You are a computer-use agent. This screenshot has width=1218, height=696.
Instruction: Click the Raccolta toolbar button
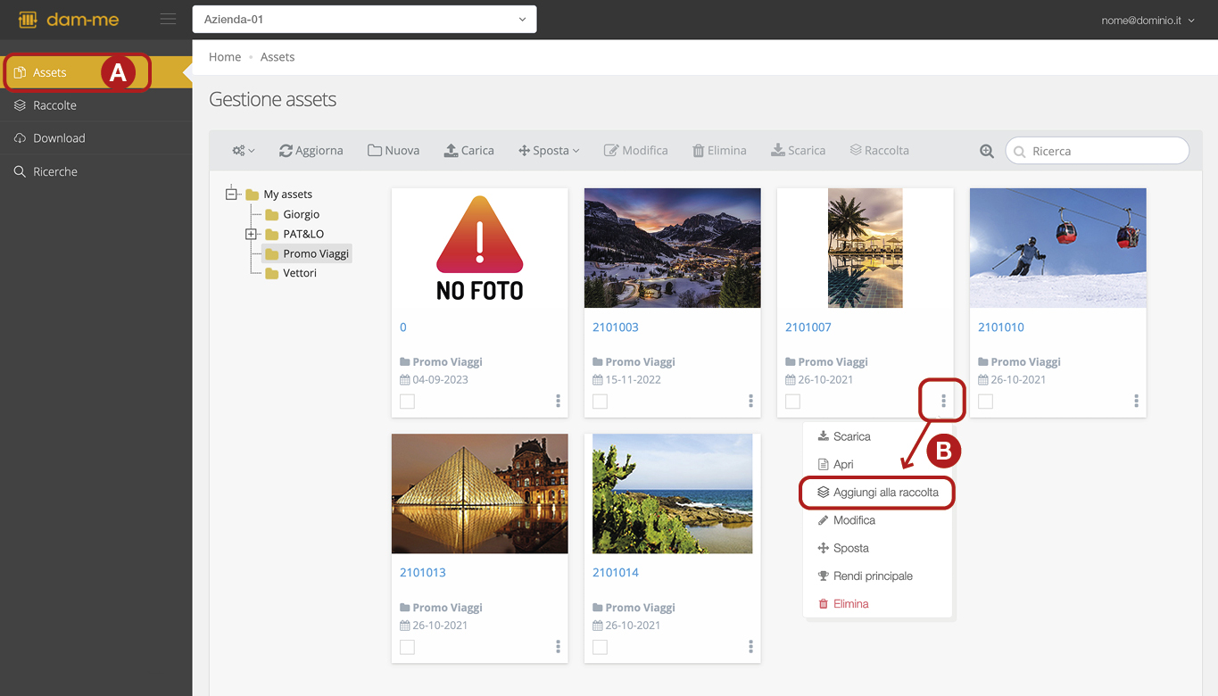click(880, 151)
